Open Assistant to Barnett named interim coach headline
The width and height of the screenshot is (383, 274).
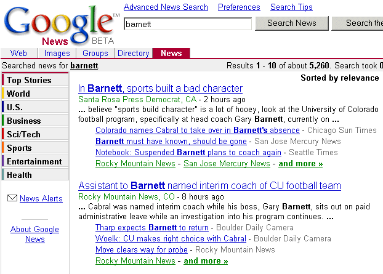pyautogui.click(x=209, y=185)
